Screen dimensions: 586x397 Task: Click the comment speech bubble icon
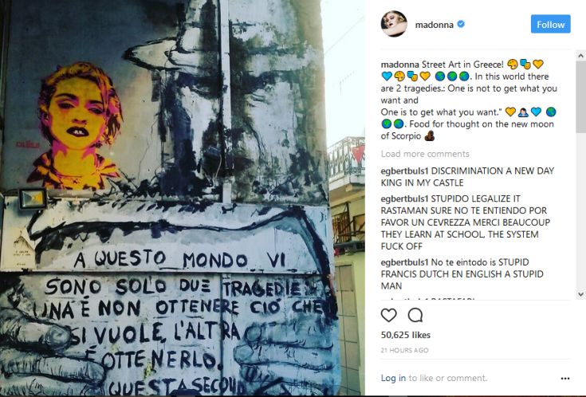tap(415, 315)
